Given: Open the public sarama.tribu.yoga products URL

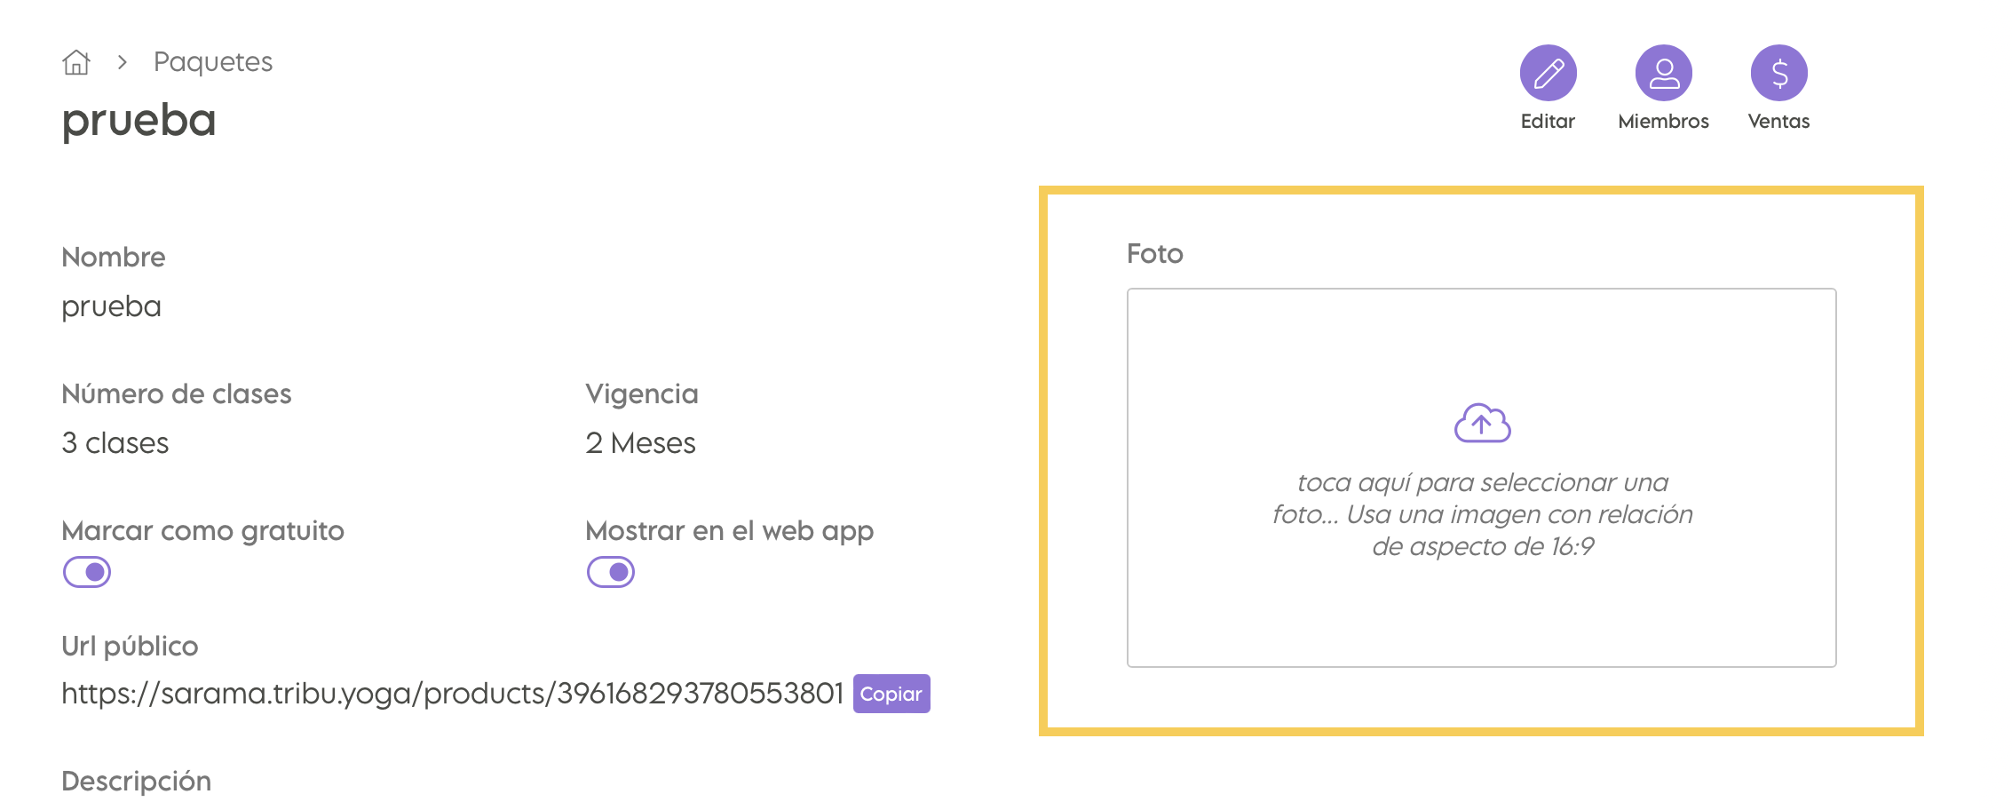Looking at the screenshot, I should [x=453, y=694].
